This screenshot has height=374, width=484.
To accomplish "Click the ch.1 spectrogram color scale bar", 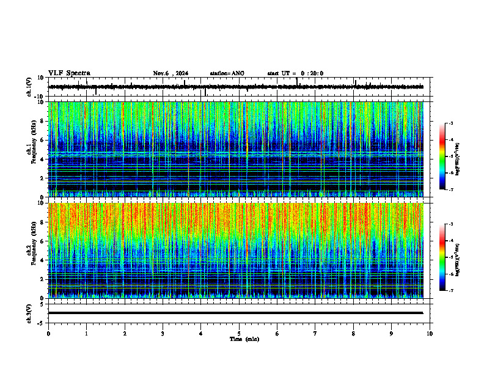I will [442, 156].
